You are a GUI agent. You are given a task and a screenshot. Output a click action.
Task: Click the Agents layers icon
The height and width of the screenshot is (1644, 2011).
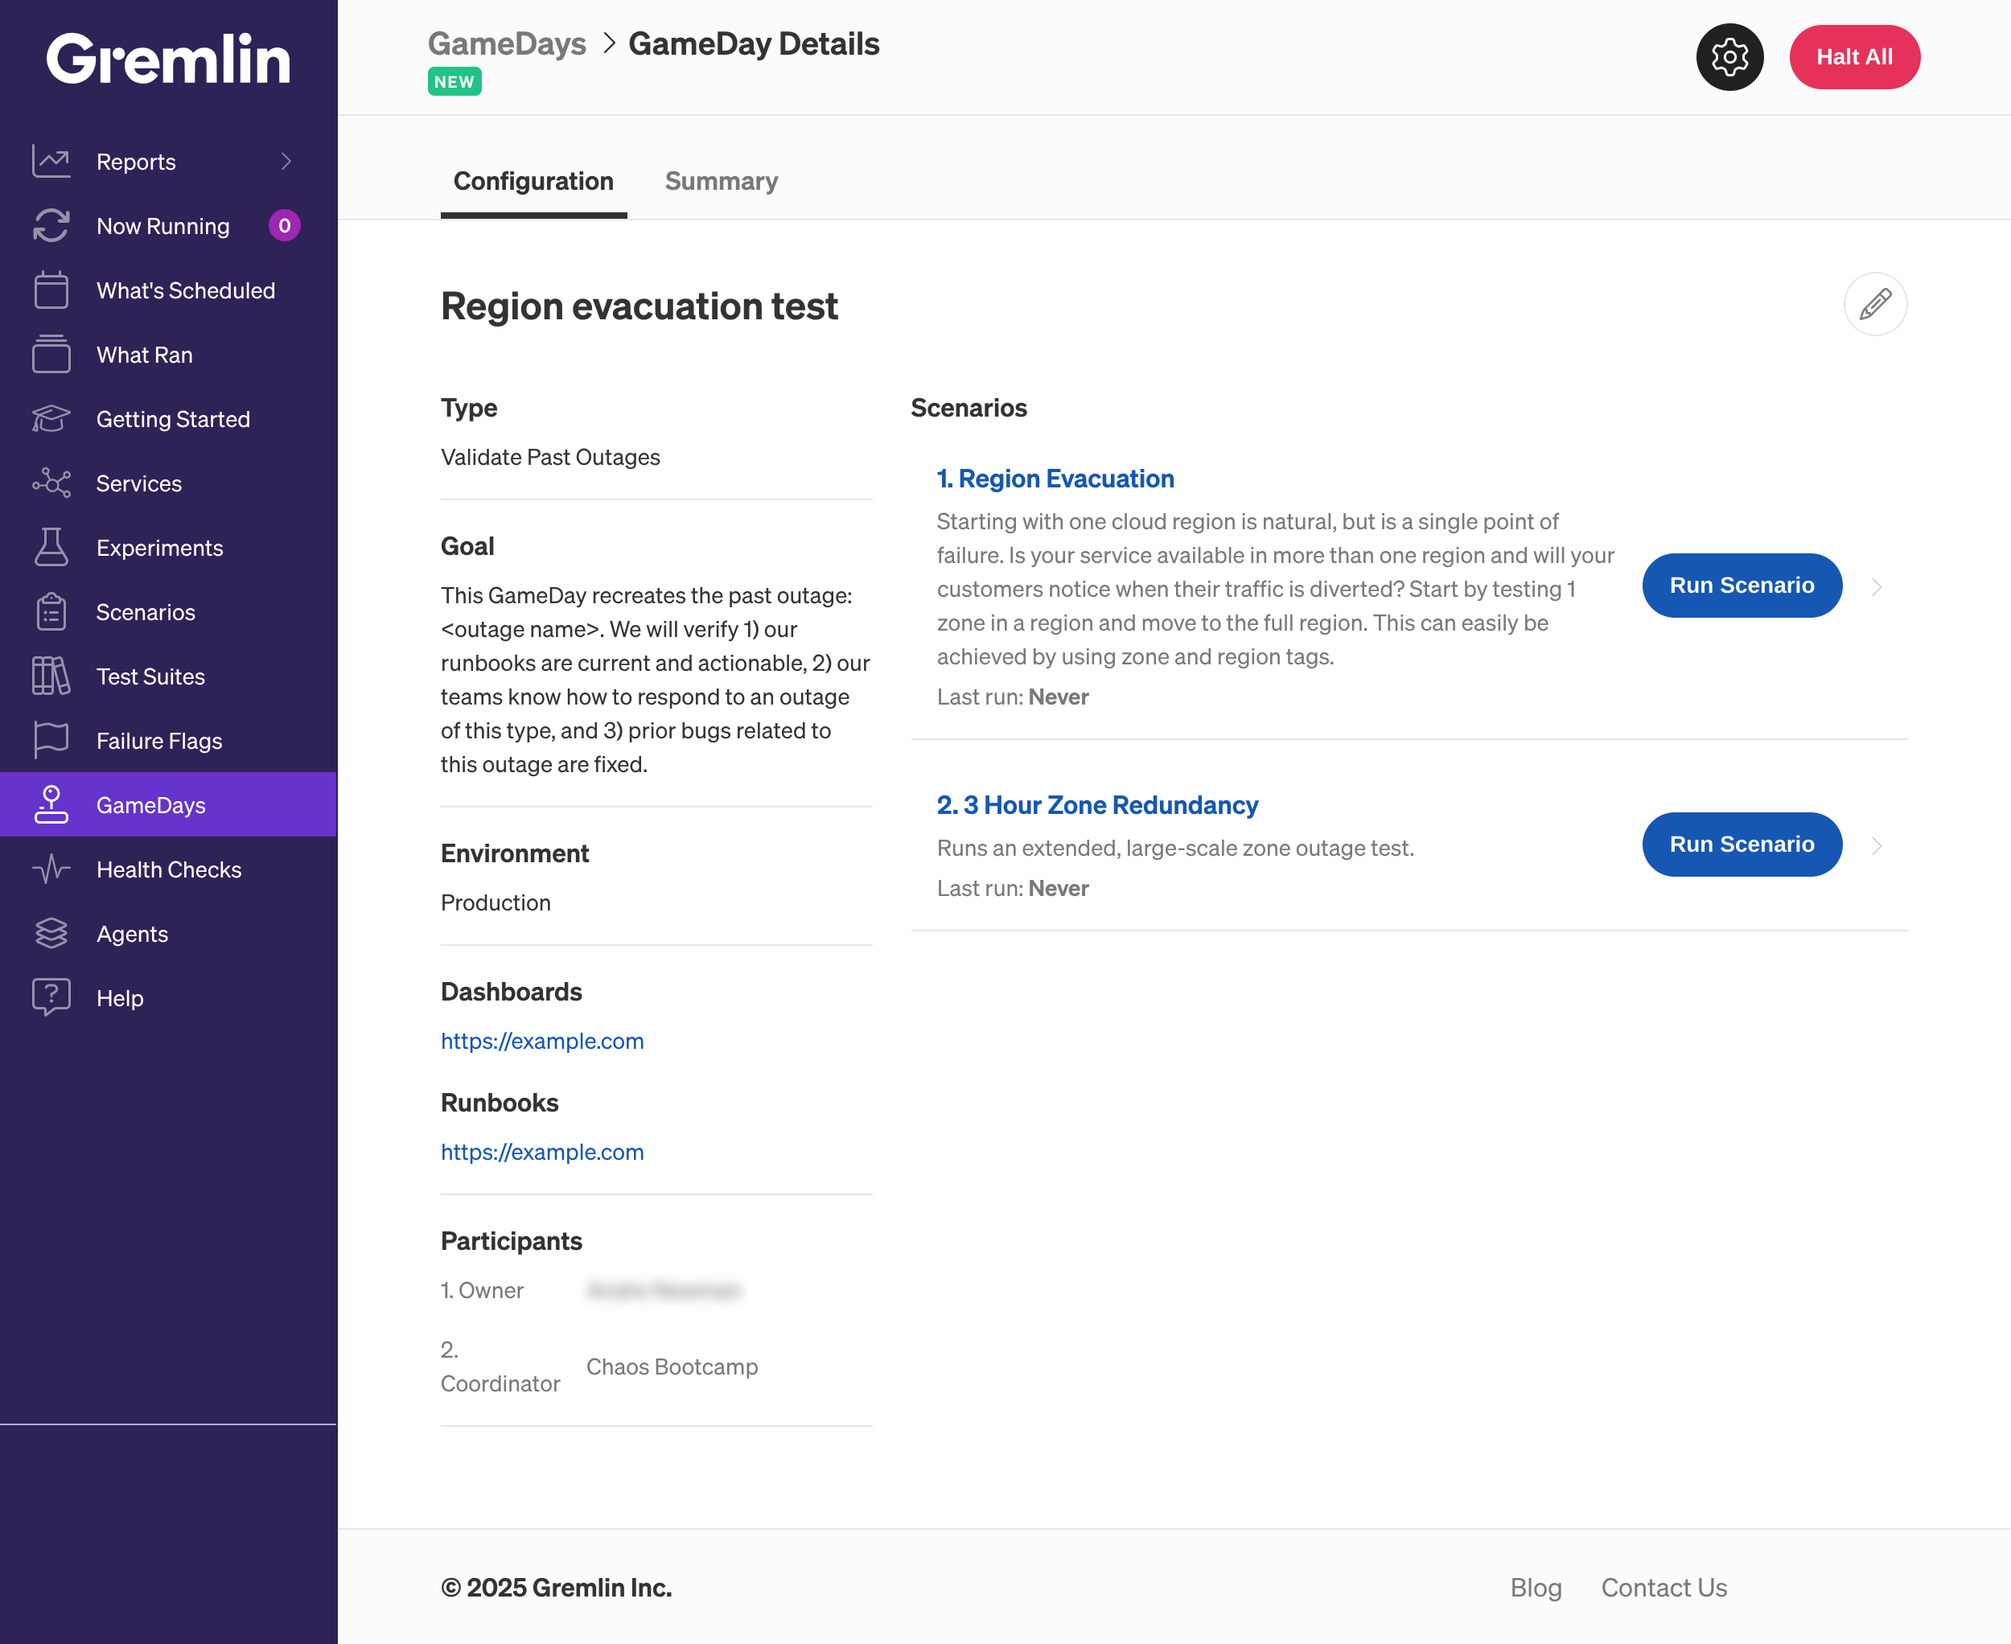[x=51, y=934]
